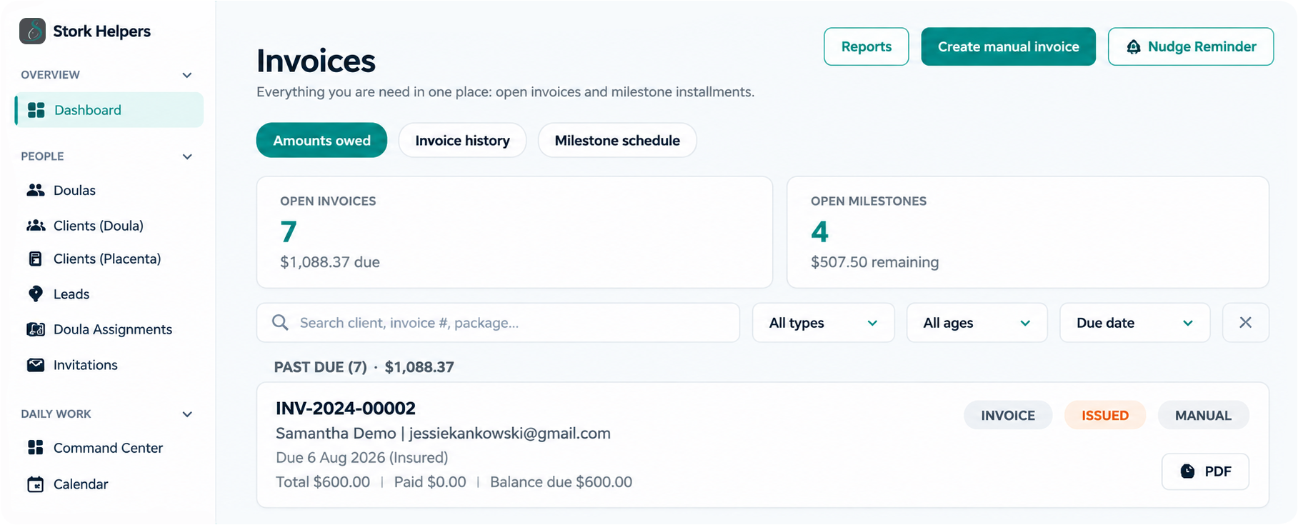Click the Doulas people icon
This screenshot has height=525, width=1298.
[36, 190]
